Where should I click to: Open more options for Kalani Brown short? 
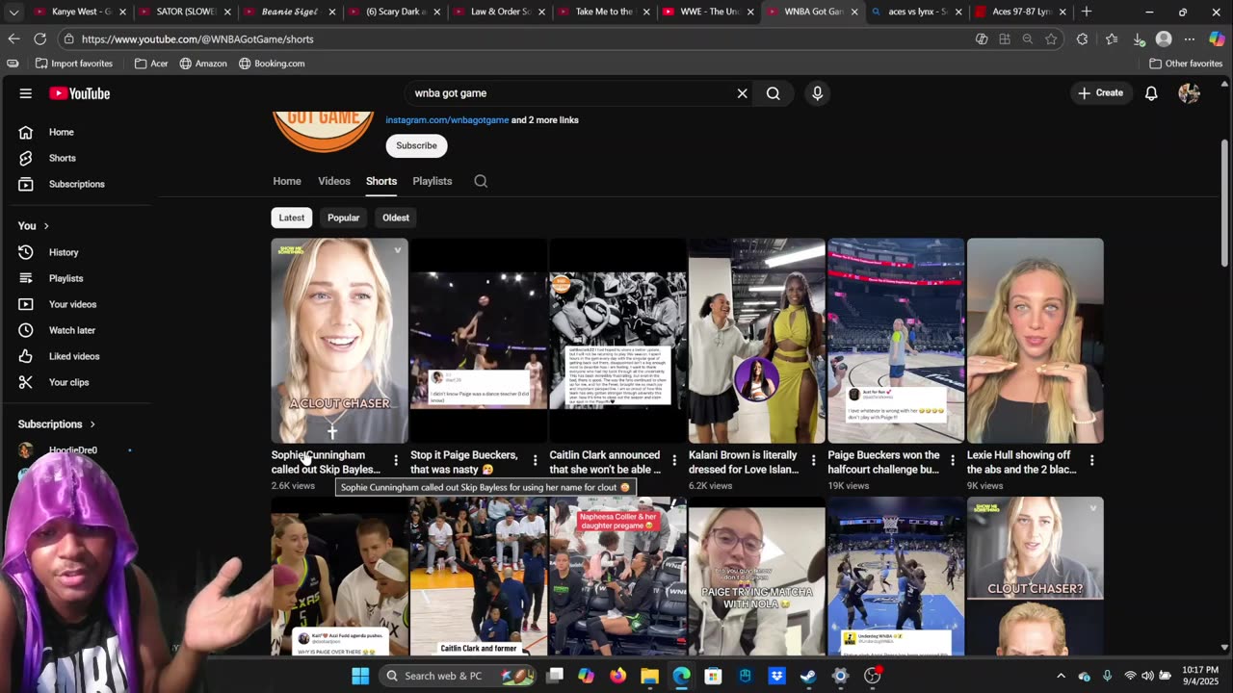click(813, 461)
